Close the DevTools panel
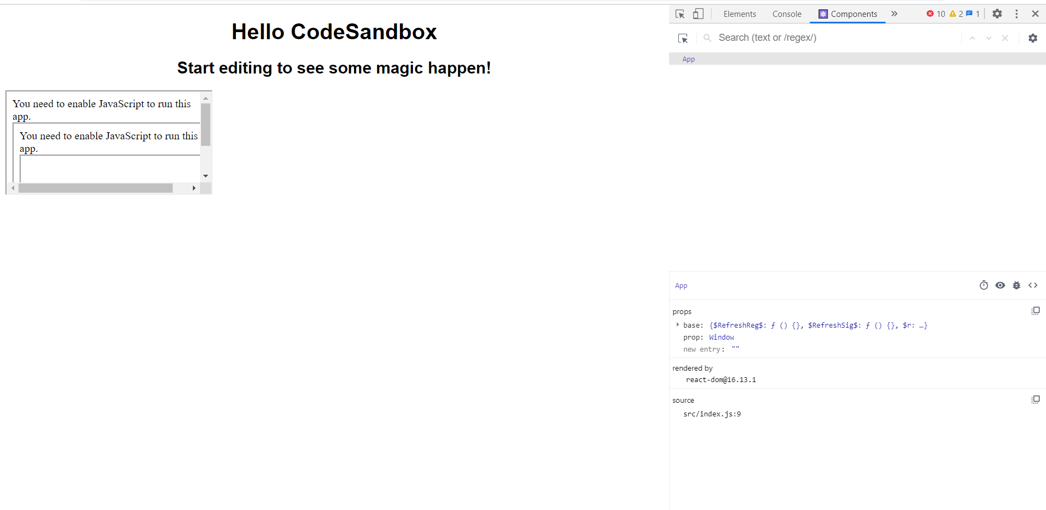Image resolution: width=1046 pixels, height=510 pixels. [x=1035, y=14]
